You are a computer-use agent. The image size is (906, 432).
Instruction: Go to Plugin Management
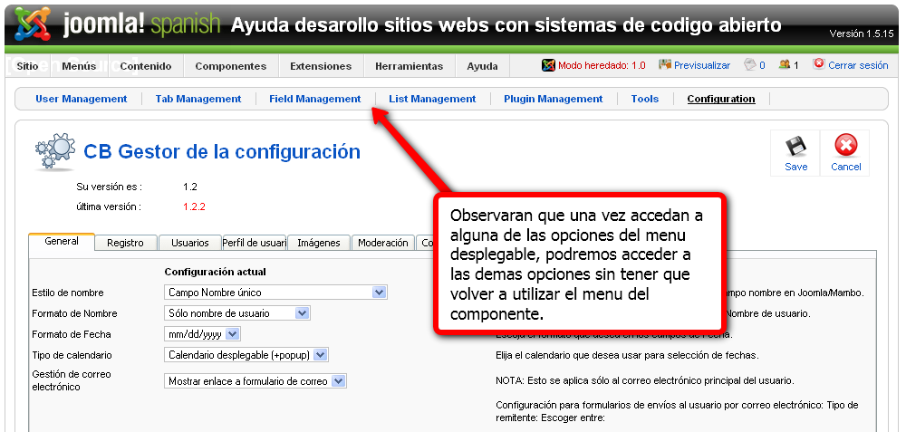point(553,99)
